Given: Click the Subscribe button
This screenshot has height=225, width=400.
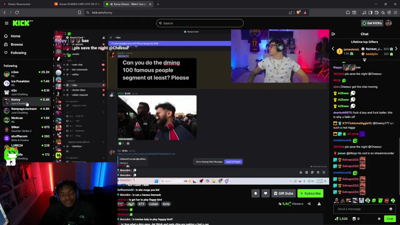Looking at the screenshot, I should (x=310, y=193).
